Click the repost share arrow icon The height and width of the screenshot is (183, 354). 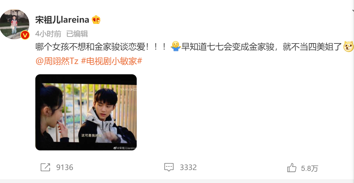point(45,167)
